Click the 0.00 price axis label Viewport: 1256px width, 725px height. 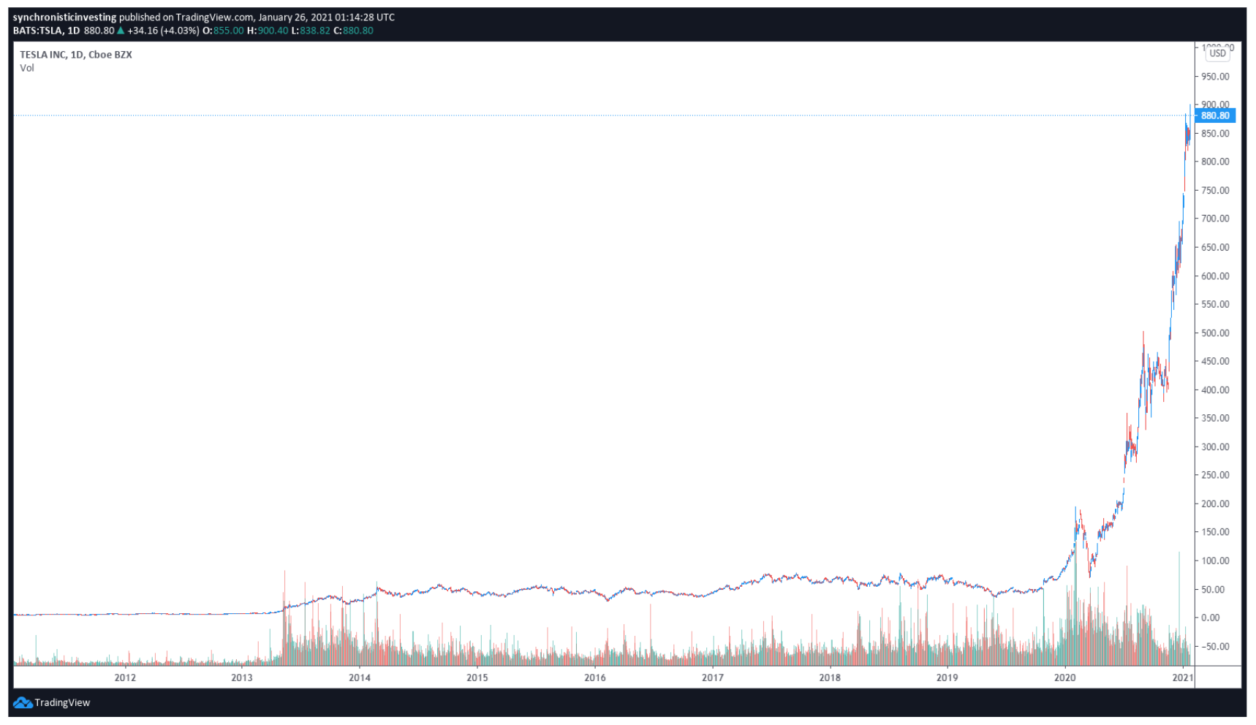1211,618
